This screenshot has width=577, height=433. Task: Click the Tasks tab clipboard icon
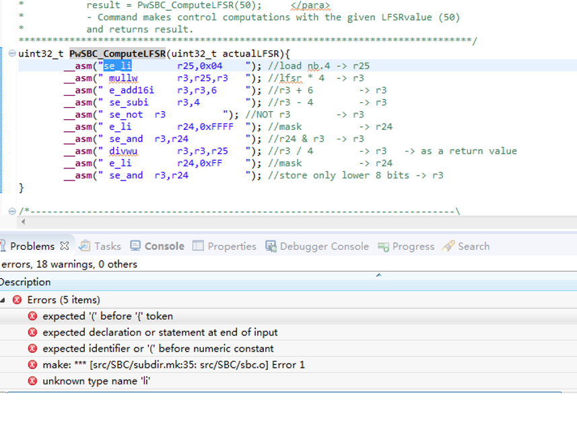pos(85,246)
